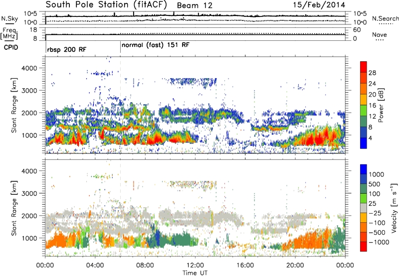This screenshot has width=399, height=276.
Task: Click the CPID change marker line at 06:00
Action: 120,47
